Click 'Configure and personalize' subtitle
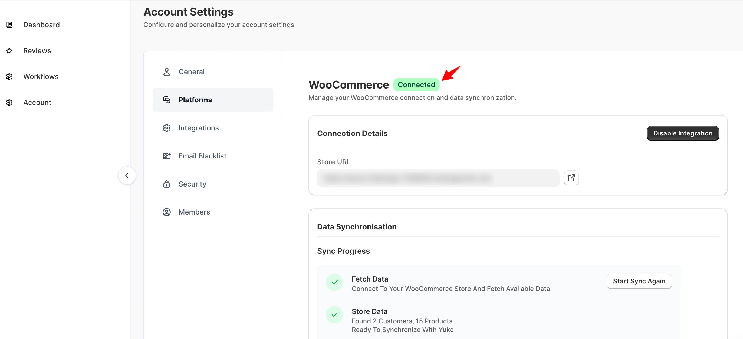Viewport: 743px width, 339px height. point(219,25)
